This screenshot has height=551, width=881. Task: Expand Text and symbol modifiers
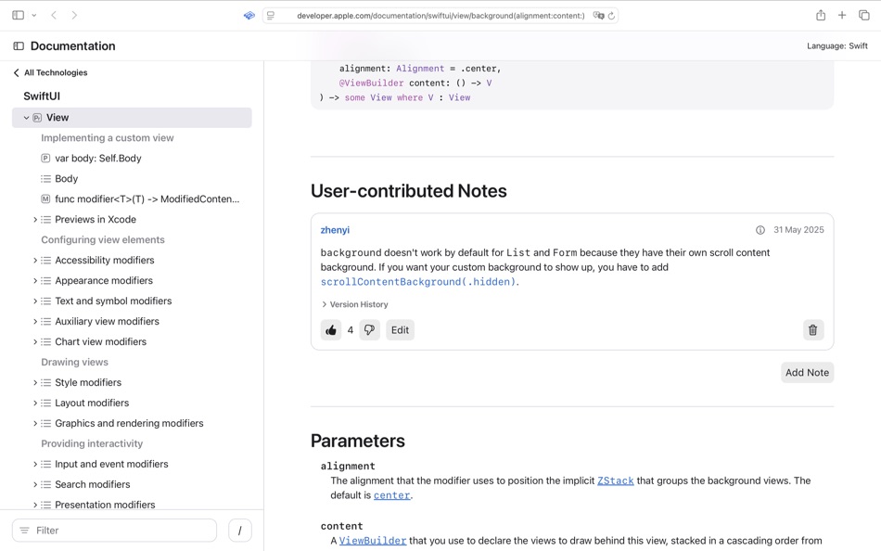point(35,301)
